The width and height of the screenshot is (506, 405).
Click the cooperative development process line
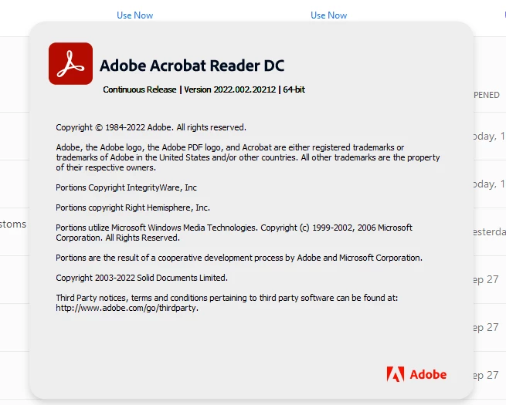tap(239, 258)
